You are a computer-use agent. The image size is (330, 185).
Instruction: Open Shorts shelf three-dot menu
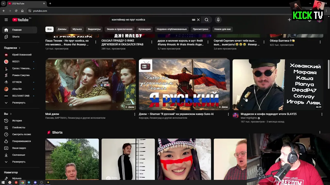coord(320,132)
